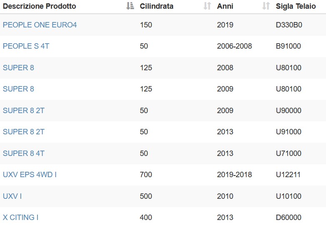The height and width of the screenshot is (225, 326).
Task: Select the D330B0 frame code cell
Action: click(x=289, y=25)
